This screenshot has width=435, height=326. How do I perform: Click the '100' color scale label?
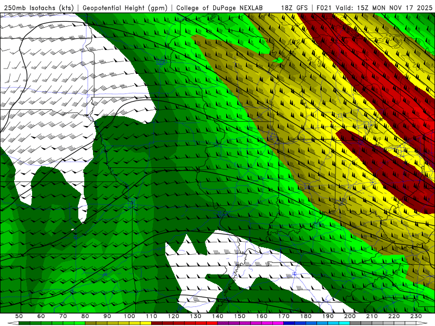pos(129,316)
